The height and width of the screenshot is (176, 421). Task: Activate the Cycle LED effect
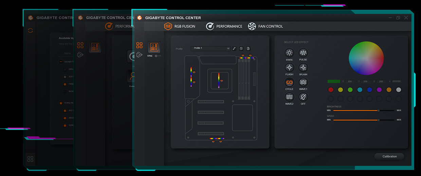pyautogui.click(x=289, y=82)
